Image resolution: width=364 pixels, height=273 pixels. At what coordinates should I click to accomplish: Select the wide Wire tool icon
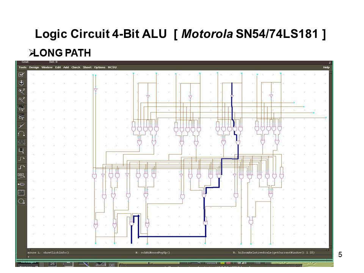pos(21,167)
